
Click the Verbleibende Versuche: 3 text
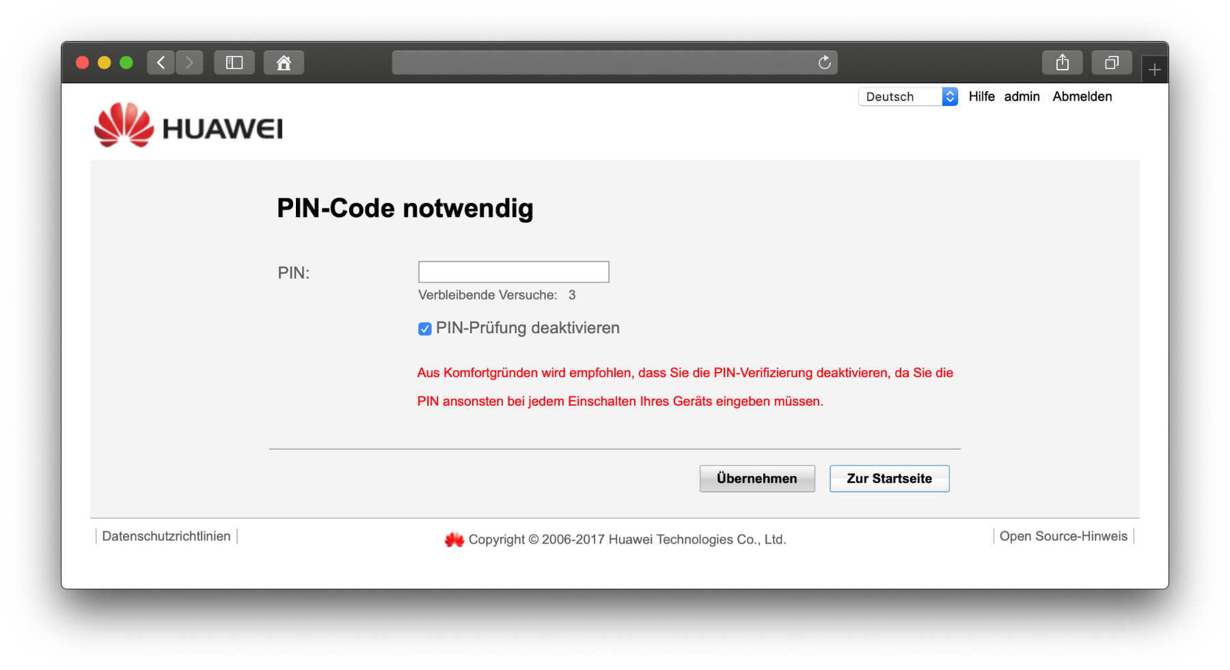click(x=497, y=295)
